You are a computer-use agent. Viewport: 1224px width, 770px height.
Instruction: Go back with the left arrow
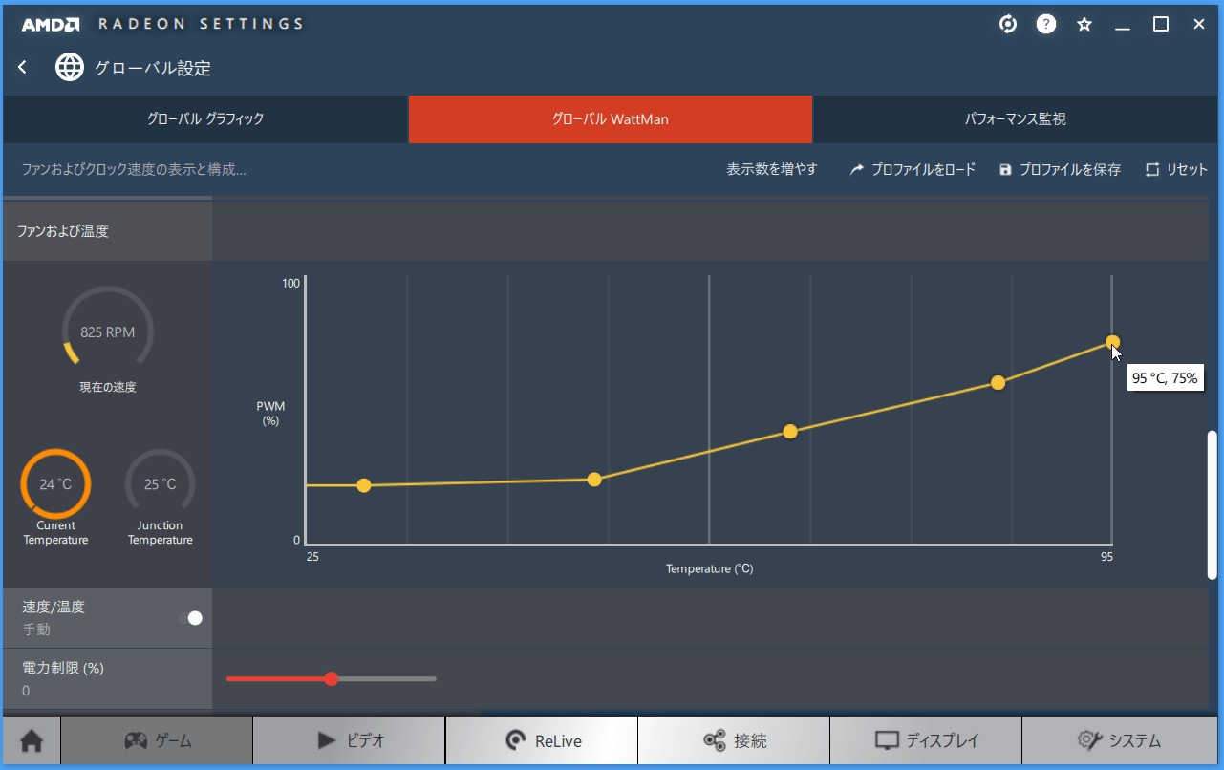coord(23,67)
